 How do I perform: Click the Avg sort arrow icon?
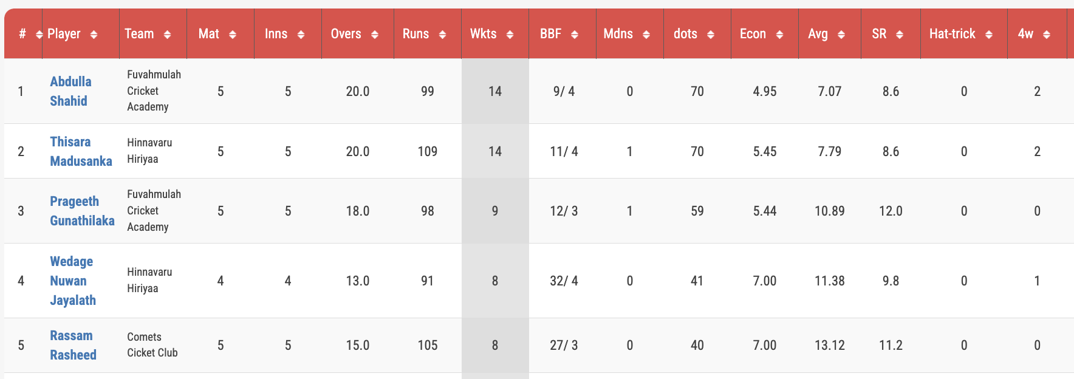pyautogui.click(x=841, y=35)
